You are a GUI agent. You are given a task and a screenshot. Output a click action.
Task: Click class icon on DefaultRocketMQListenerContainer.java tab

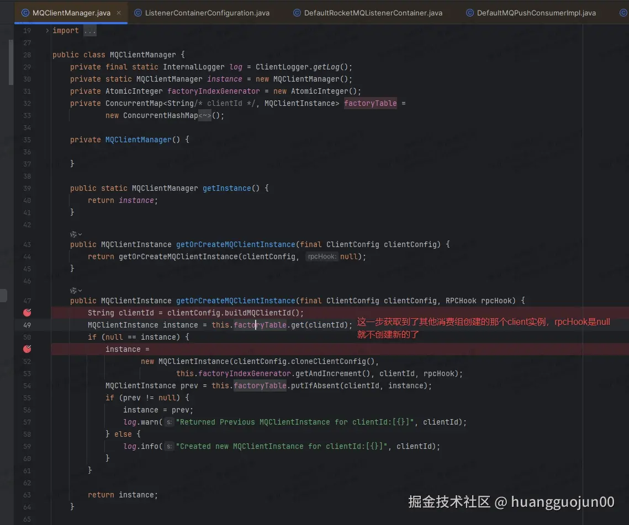[x=297, y=13]
